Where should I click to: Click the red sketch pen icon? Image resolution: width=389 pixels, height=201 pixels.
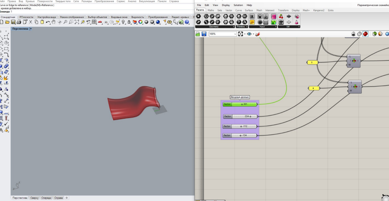tap(258, 34)
